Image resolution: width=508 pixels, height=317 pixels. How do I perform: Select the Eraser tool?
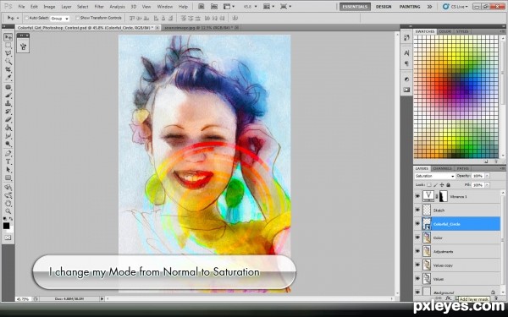point(8,120)
